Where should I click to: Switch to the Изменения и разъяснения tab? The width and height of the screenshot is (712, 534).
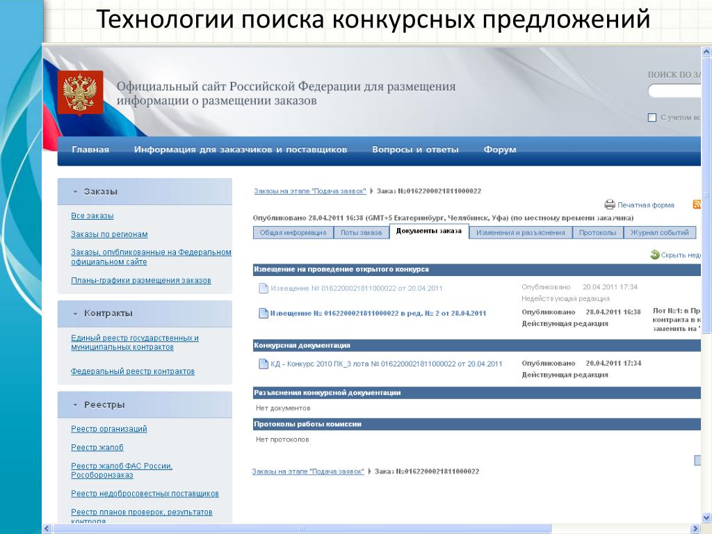click(520, 232)
